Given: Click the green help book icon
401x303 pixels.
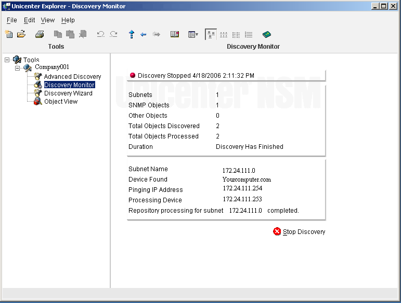Looking at the screenshot, I should pos(267,34).
